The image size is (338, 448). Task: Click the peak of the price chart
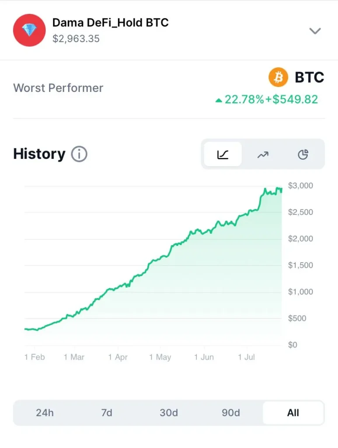(x=277, y=187)
